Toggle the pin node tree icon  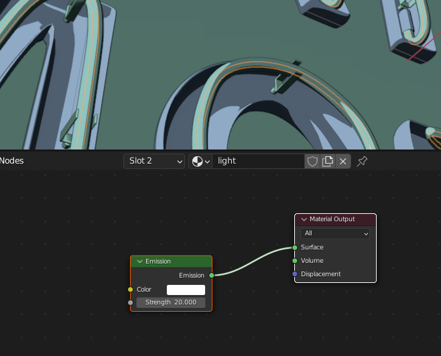[362, 161]
